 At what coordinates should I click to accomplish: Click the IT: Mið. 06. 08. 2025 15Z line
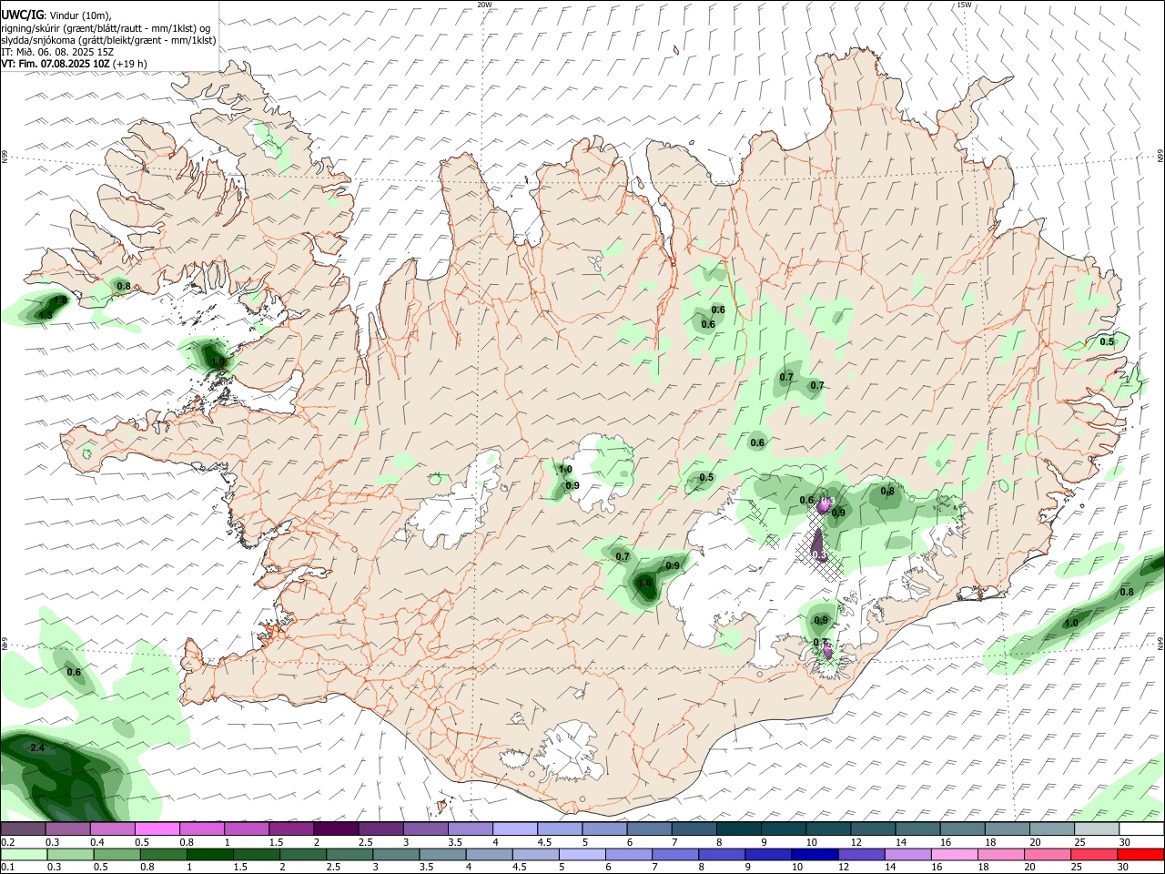point(57,52)
